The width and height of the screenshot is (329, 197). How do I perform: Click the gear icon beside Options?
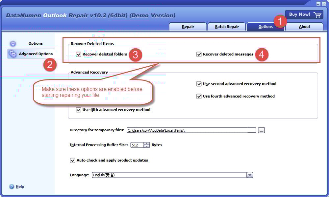(x=13, y=44)
